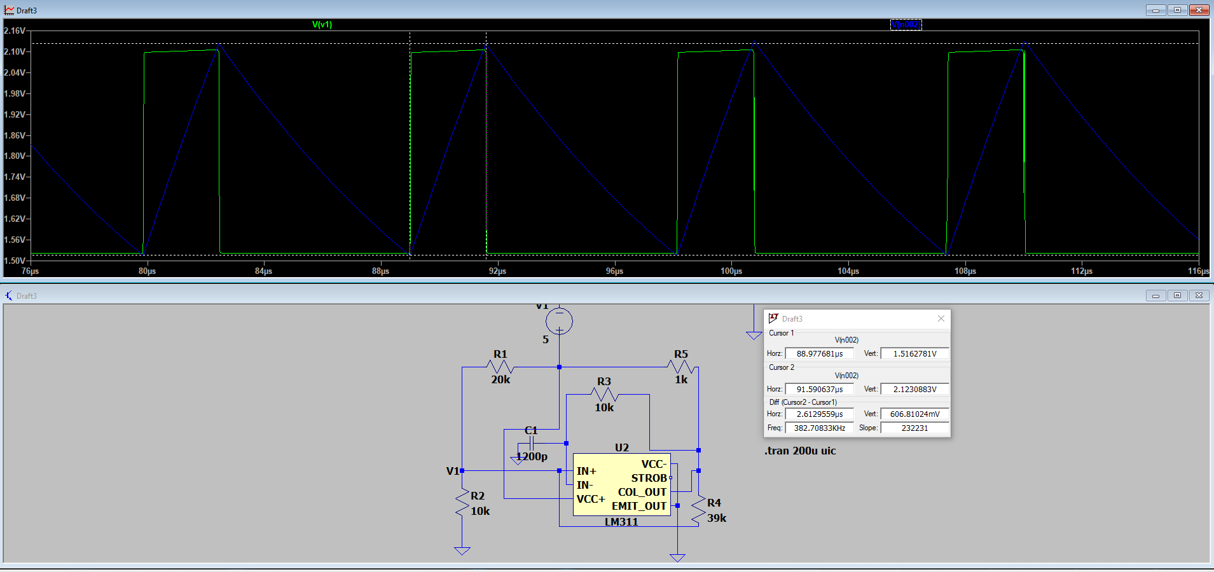The image size is (1214, 572).
Task: Click the Slope value field
Action: coord(914,428)
